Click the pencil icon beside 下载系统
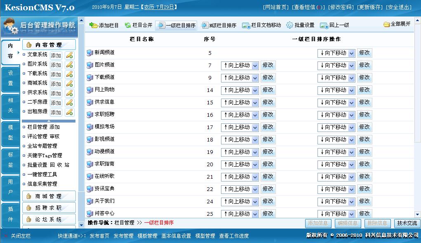 pyautogui.click(x=70, y=74)
